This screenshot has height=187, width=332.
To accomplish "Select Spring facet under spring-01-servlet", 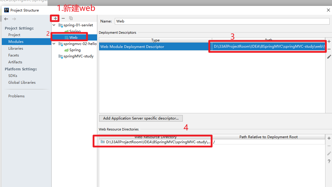I will (75, 31).
